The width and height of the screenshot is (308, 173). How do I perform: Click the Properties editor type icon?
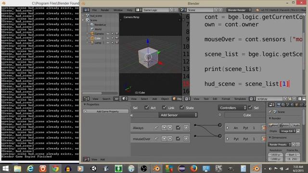[271, 105]
